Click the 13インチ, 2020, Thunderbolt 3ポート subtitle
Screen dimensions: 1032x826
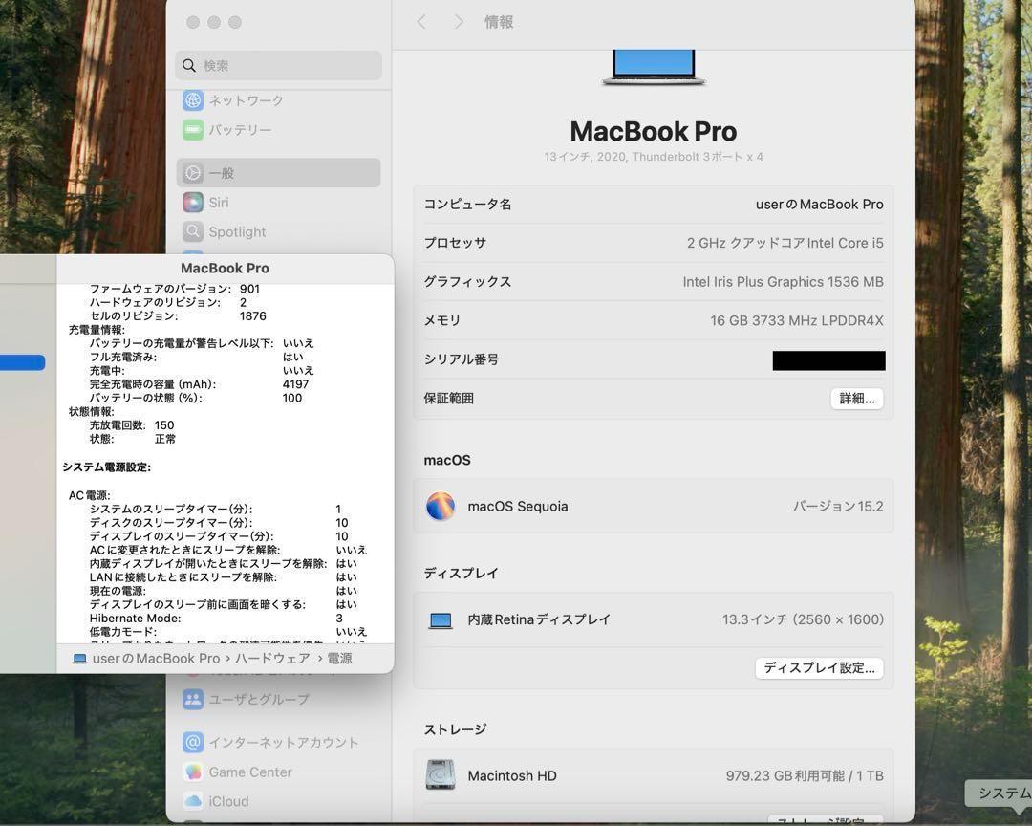pos(654,157)
